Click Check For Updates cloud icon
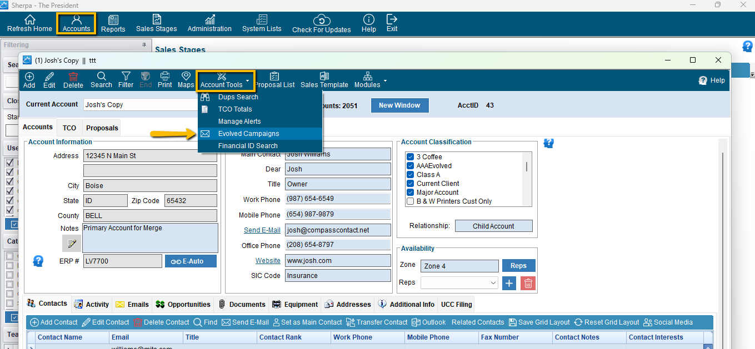Image resolution: width=755 pixels, height=349 pixels. 322,20
